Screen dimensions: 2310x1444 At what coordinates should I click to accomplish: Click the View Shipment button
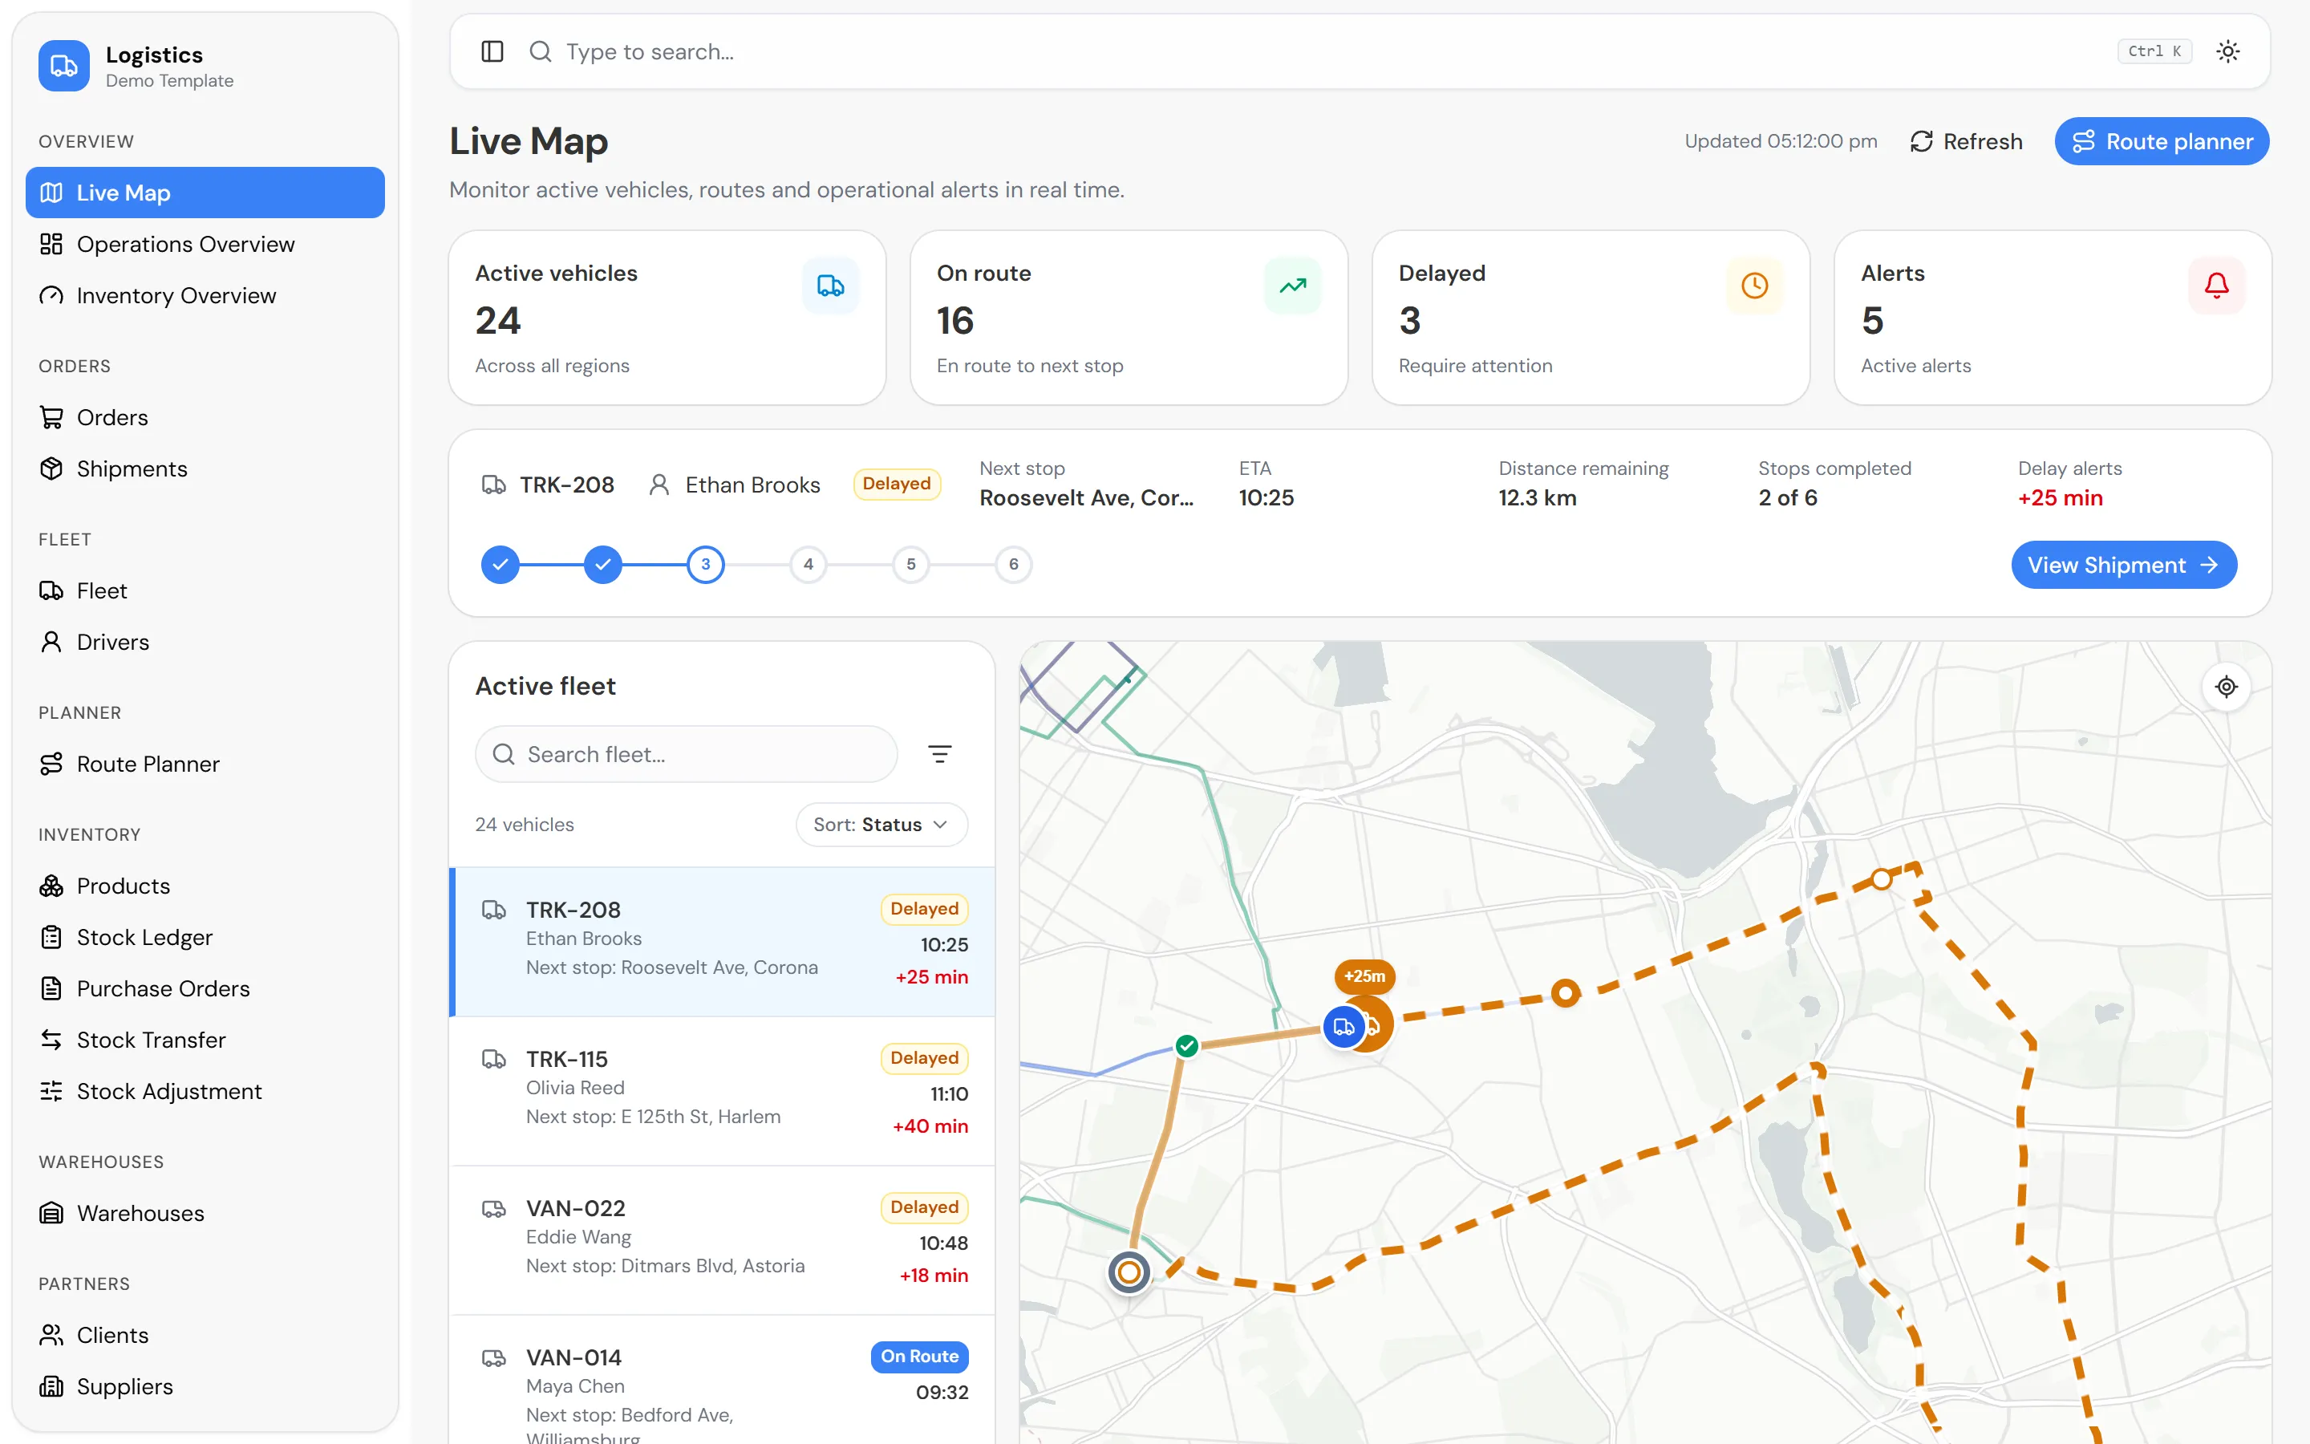(2124, 566)
